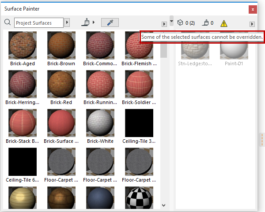This screenshot has height=212, width=265.
Task: Choose the Brick-Red surface thumbnail
Action: click(61, 83)
